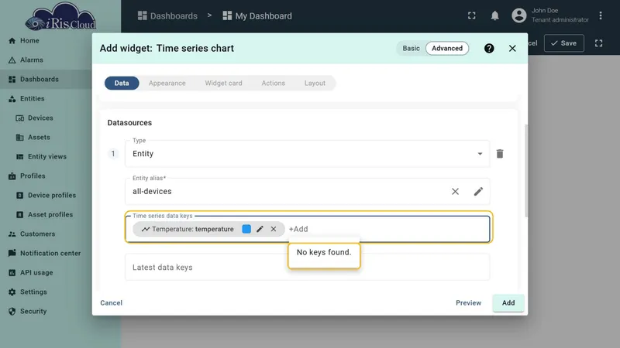The width and height of the screenshot is (620, 348).
Task: Click the Assets building icon
Action: click(x=20, y=138)
